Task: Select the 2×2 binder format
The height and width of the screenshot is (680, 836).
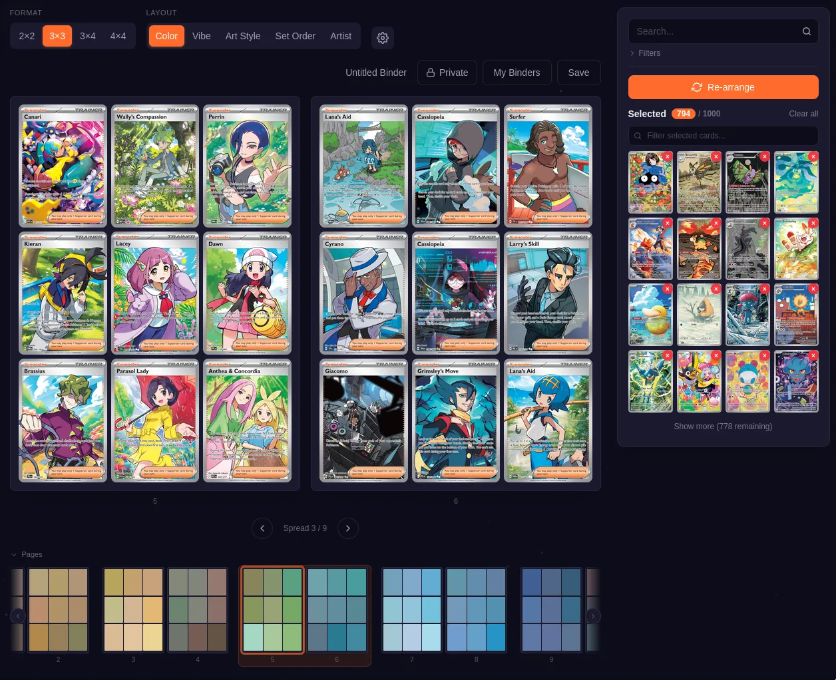Action: coord(27,36)
